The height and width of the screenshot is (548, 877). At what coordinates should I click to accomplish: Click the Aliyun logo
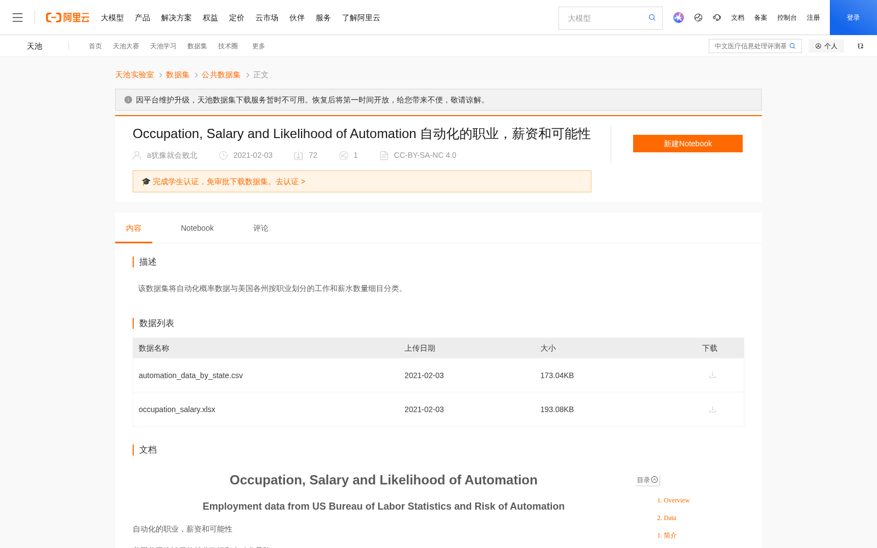67,18
